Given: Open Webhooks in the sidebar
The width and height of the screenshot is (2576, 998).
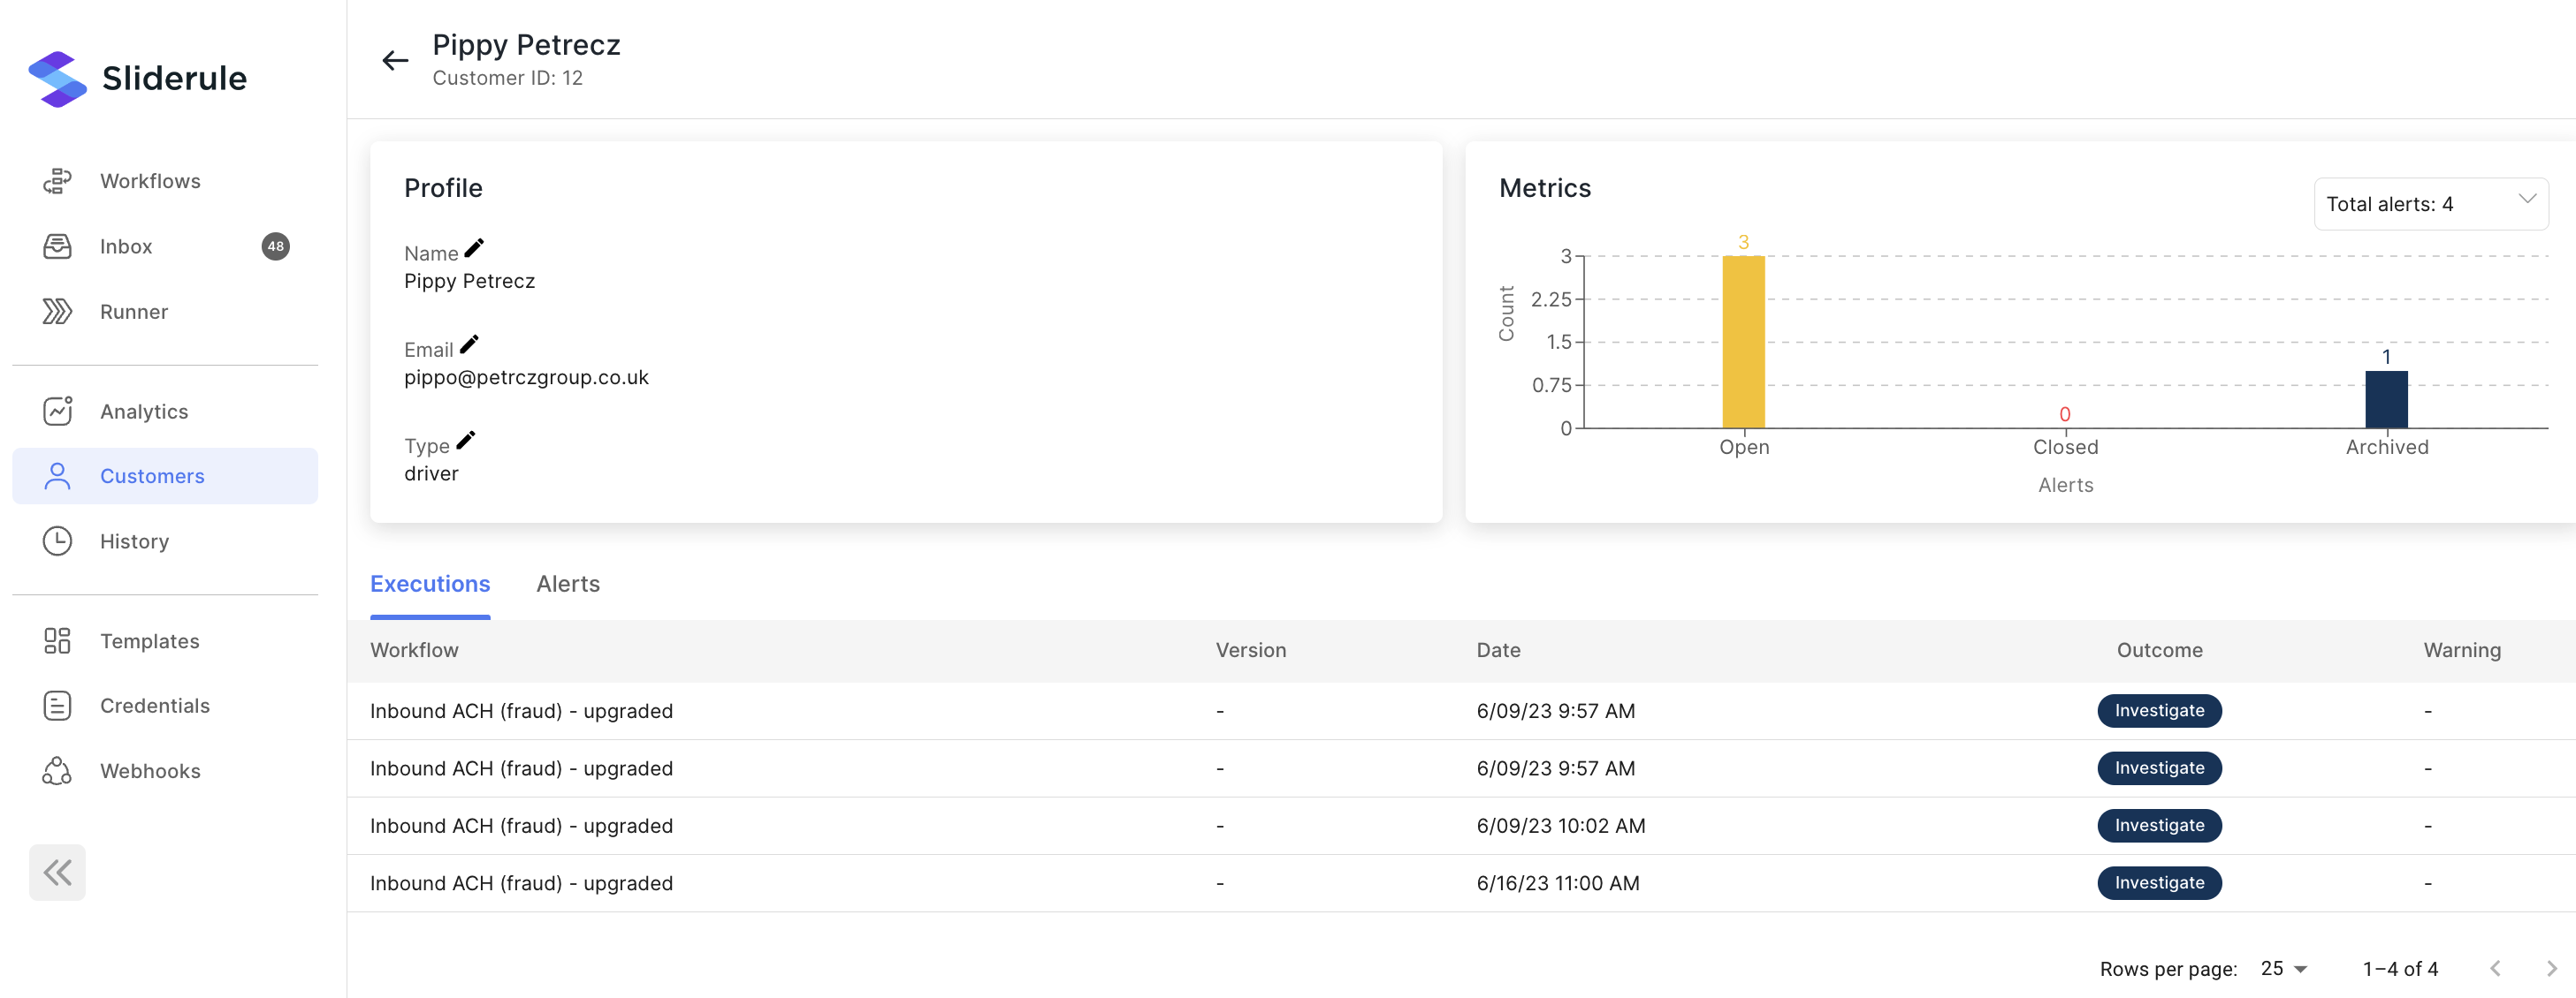Looking at the screenshot, I should 150,771.
